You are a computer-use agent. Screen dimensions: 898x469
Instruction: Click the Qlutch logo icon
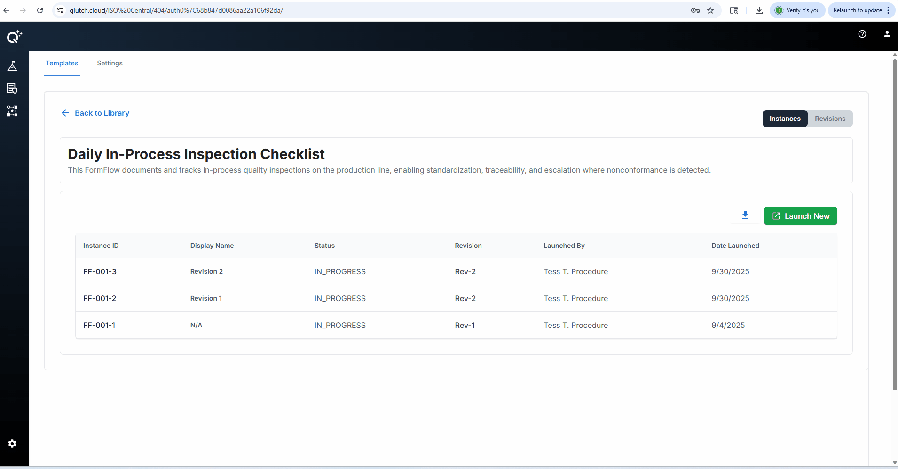pos(14,36)
